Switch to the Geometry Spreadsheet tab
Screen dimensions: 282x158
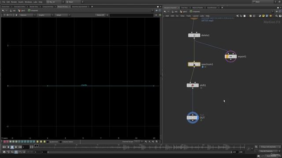click(x=79, y=7)
